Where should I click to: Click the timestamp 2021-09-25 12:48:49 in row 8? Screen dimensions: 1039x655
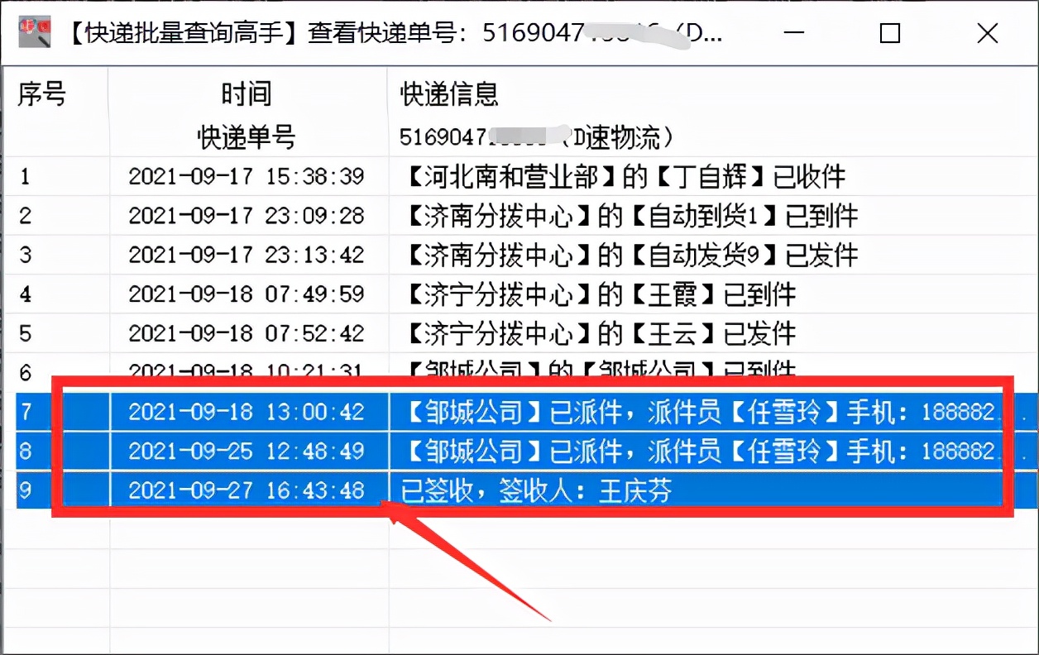(247, 451)
